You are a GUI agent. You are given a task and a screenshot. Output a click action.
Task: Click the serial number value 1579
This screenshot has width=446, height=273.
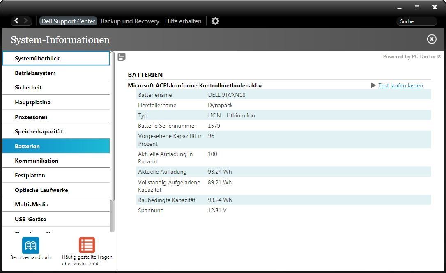coord(214,126)
